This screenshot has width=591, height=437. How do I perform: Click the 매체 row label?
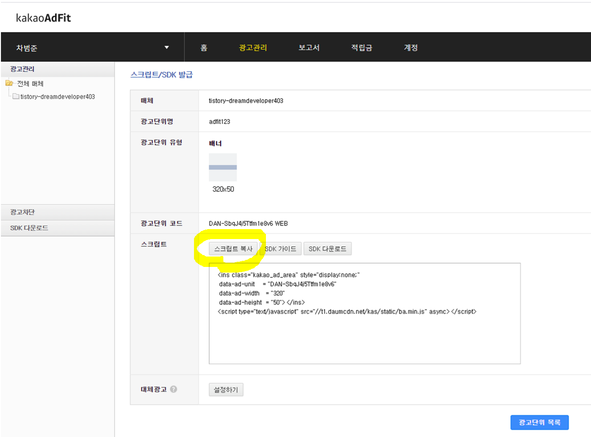pyautogui.click(x=147, y=101)
